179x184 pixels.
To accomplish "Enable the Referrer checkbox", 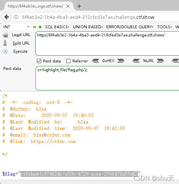I will coord(68,61).
